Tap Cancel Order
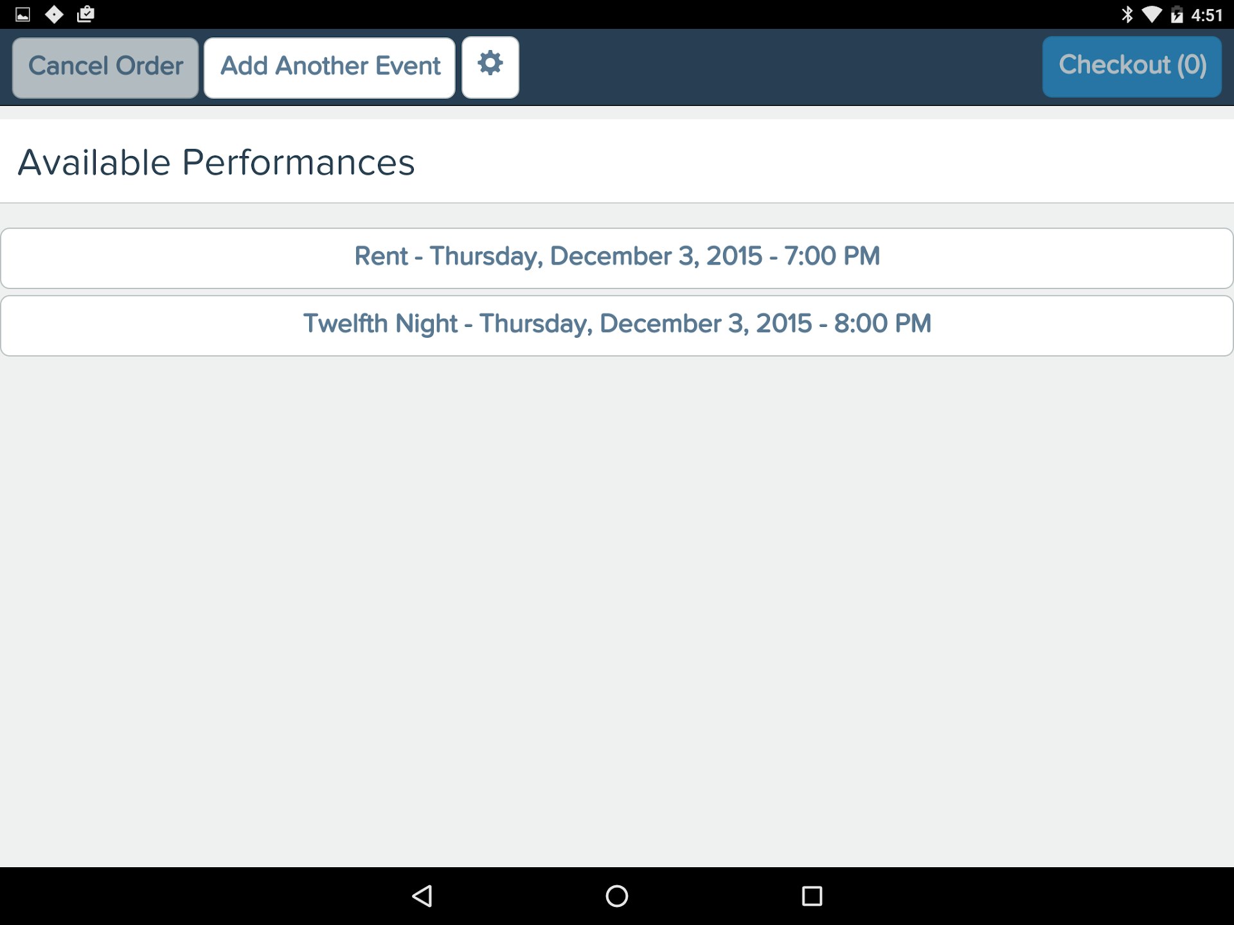1234x925 pixels. [x=105, y=67]
